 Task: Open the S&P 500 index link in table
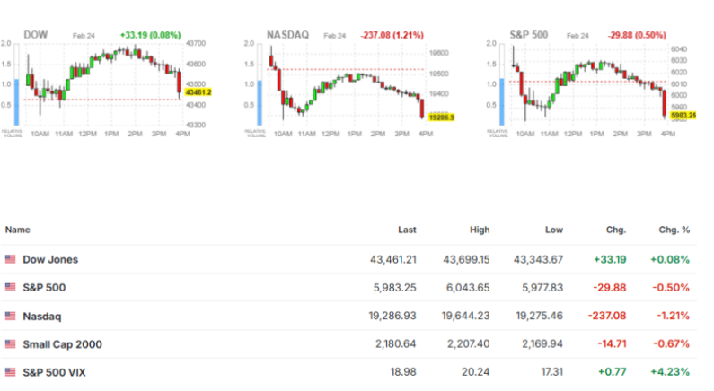click(44, 288)
